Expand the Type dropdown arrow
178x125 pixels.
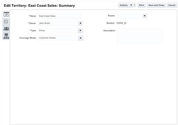tap(81, 31)
